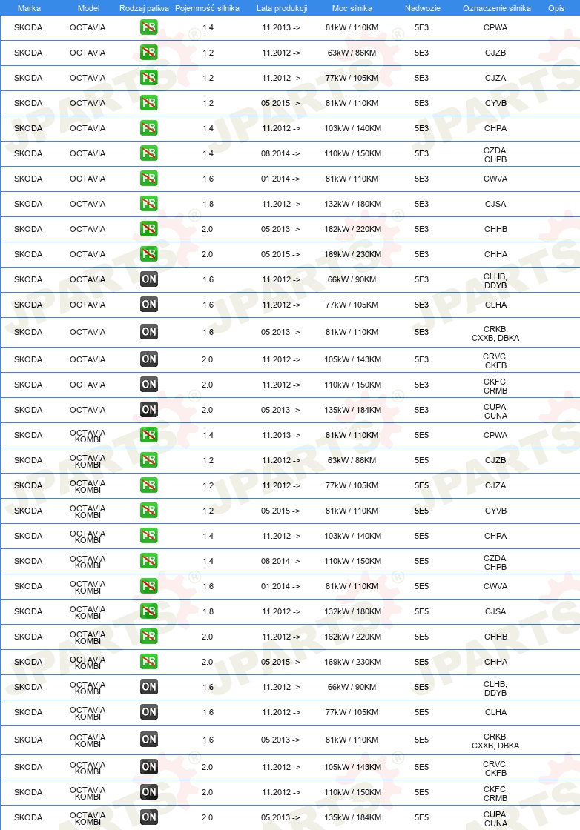Click petrol icon in OCTAVIA 5E3 CYVB row
The image size is (580, 830).
coord(149,103)
